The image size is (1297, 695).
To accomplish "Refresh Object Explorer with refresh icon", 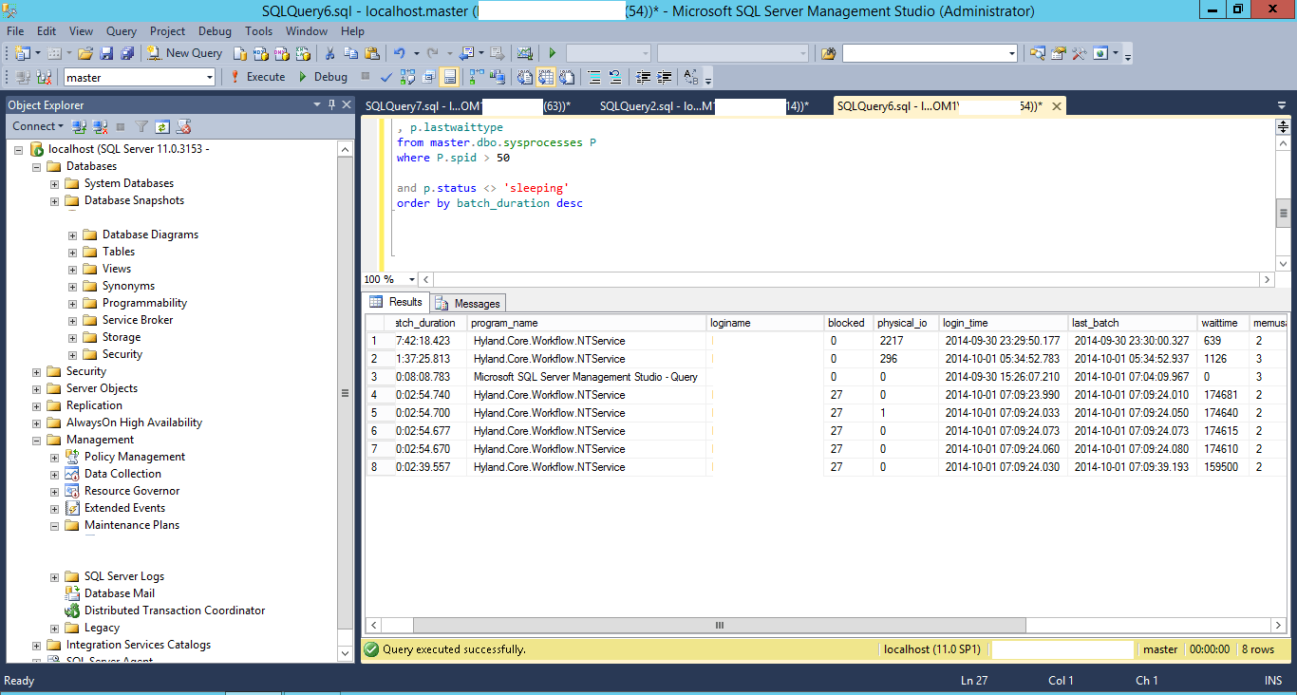I will point(162,126).
